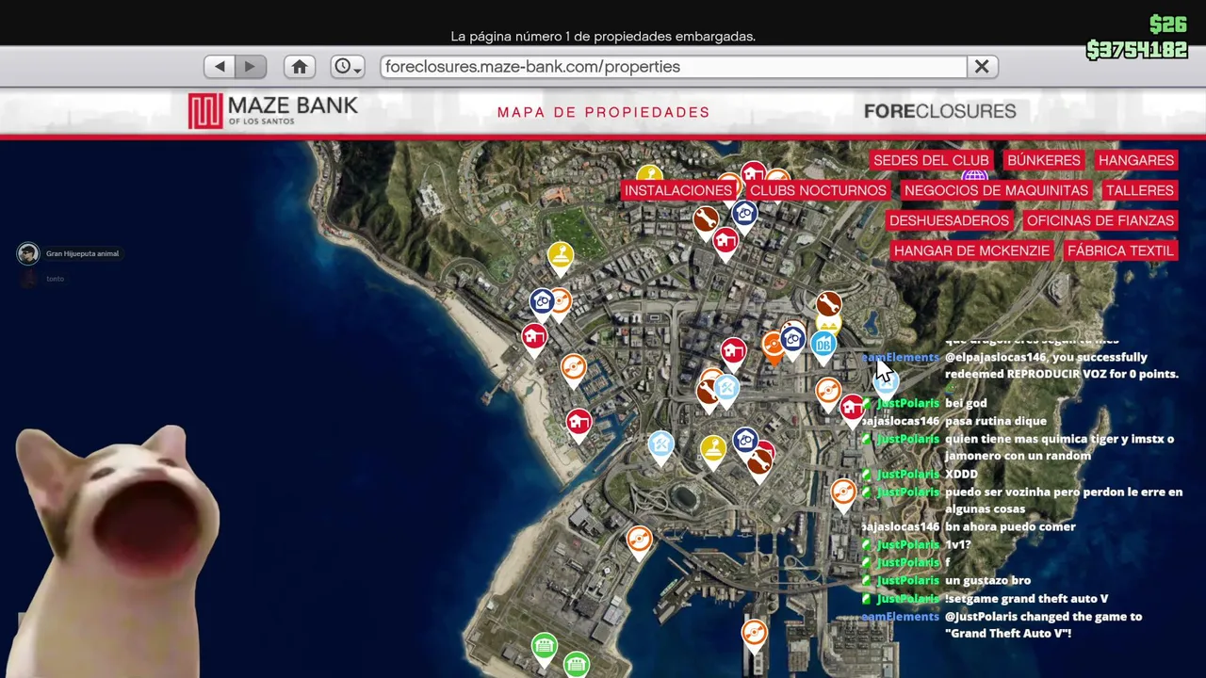Open the brown wrench pin above the DB pin

point(828,304)
